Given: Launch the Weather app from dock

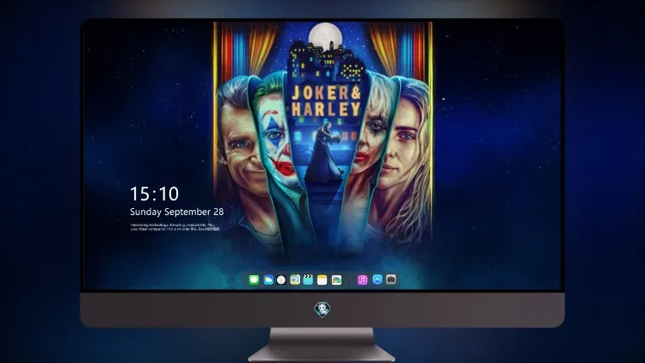Looking at the screenshot, I should click(x=268, y=280).
